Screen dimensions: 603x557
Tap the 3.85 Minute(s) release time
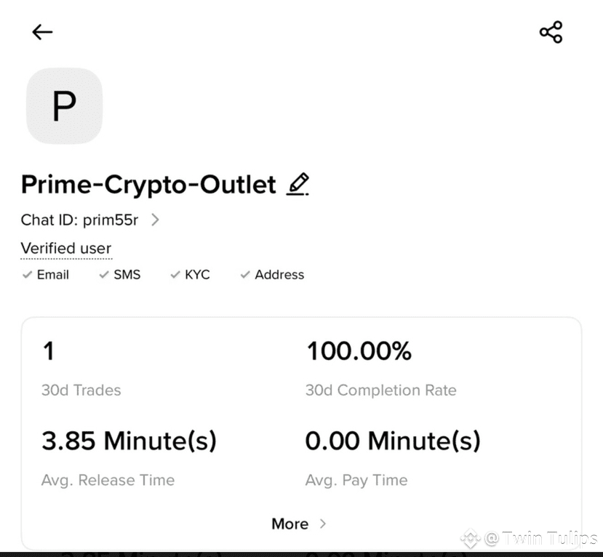click(x=129, y=441)
